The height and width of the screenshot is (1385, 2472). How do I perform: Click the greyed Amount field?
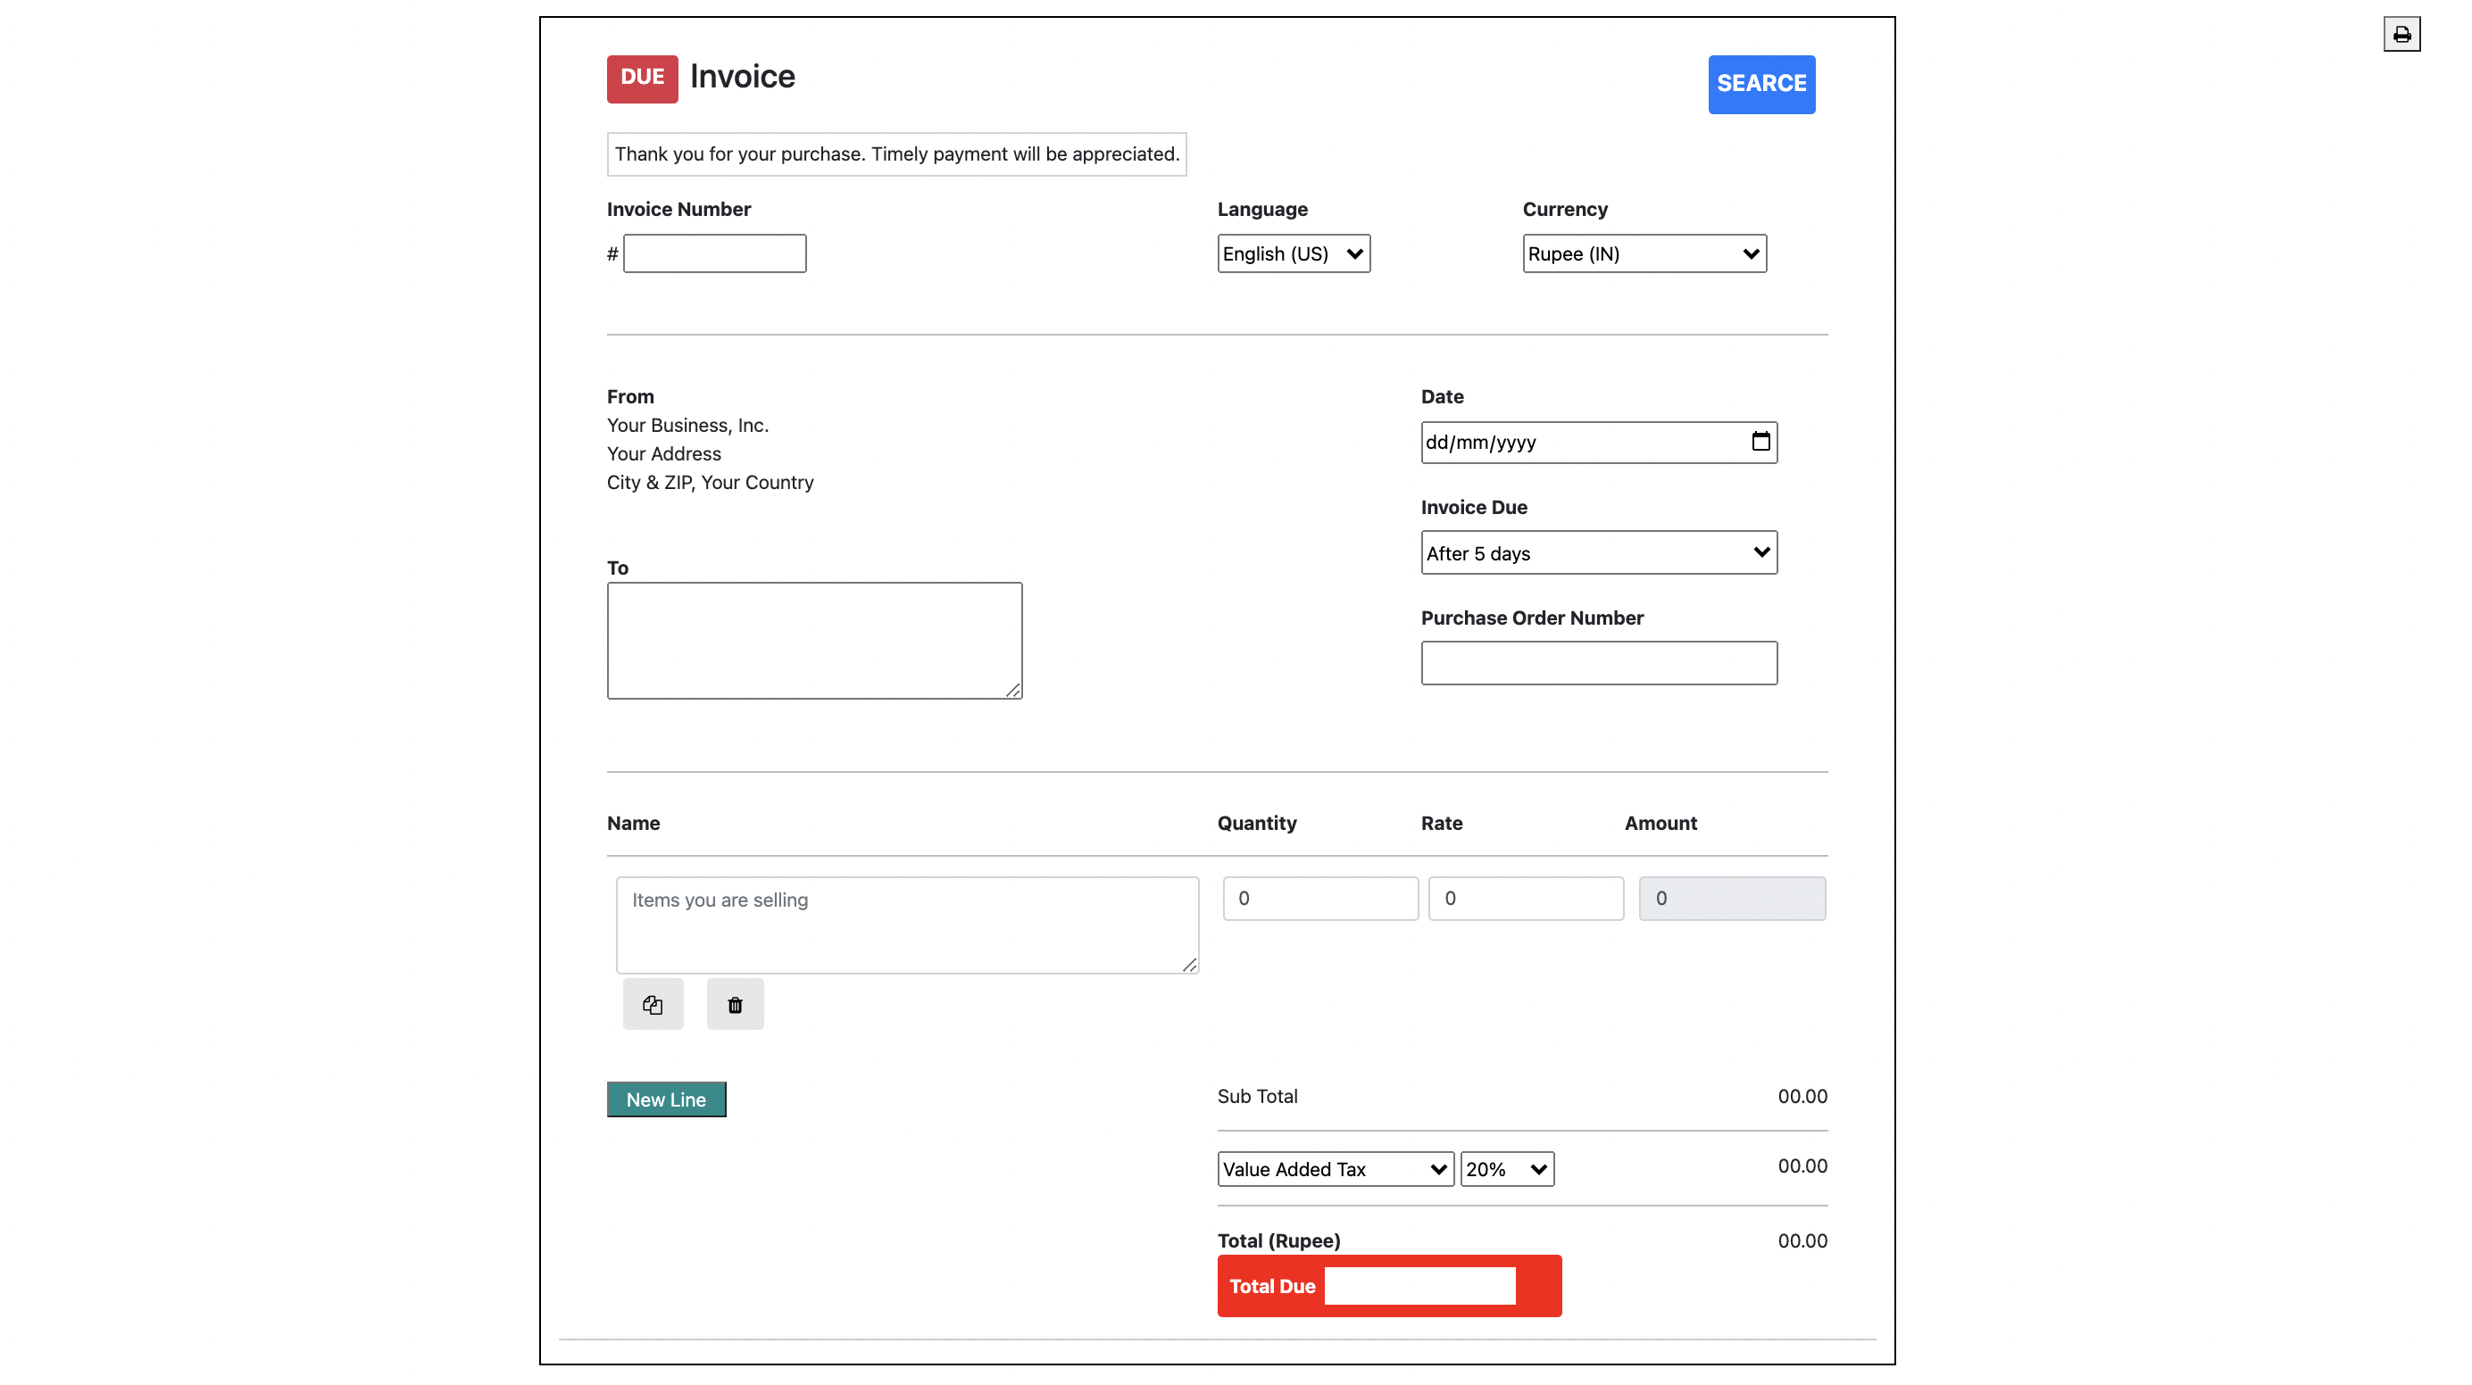(1732, 899)
